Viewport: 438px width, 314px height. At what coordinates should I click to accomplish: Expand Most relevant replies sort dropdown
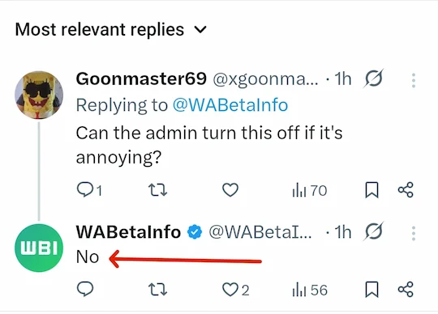point(111,29)
